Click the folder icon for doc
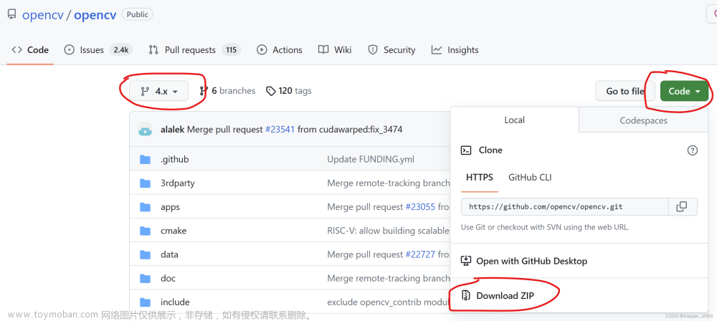The width and height of the screenshot is (717, 321). (x=145, y=279)
